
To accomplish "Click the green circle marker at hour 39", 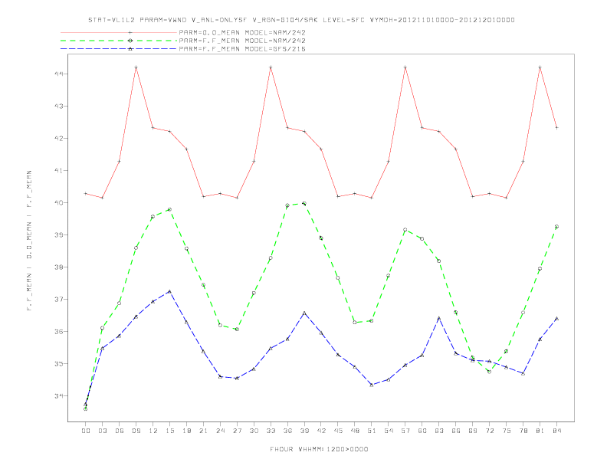I will [304, 203].
